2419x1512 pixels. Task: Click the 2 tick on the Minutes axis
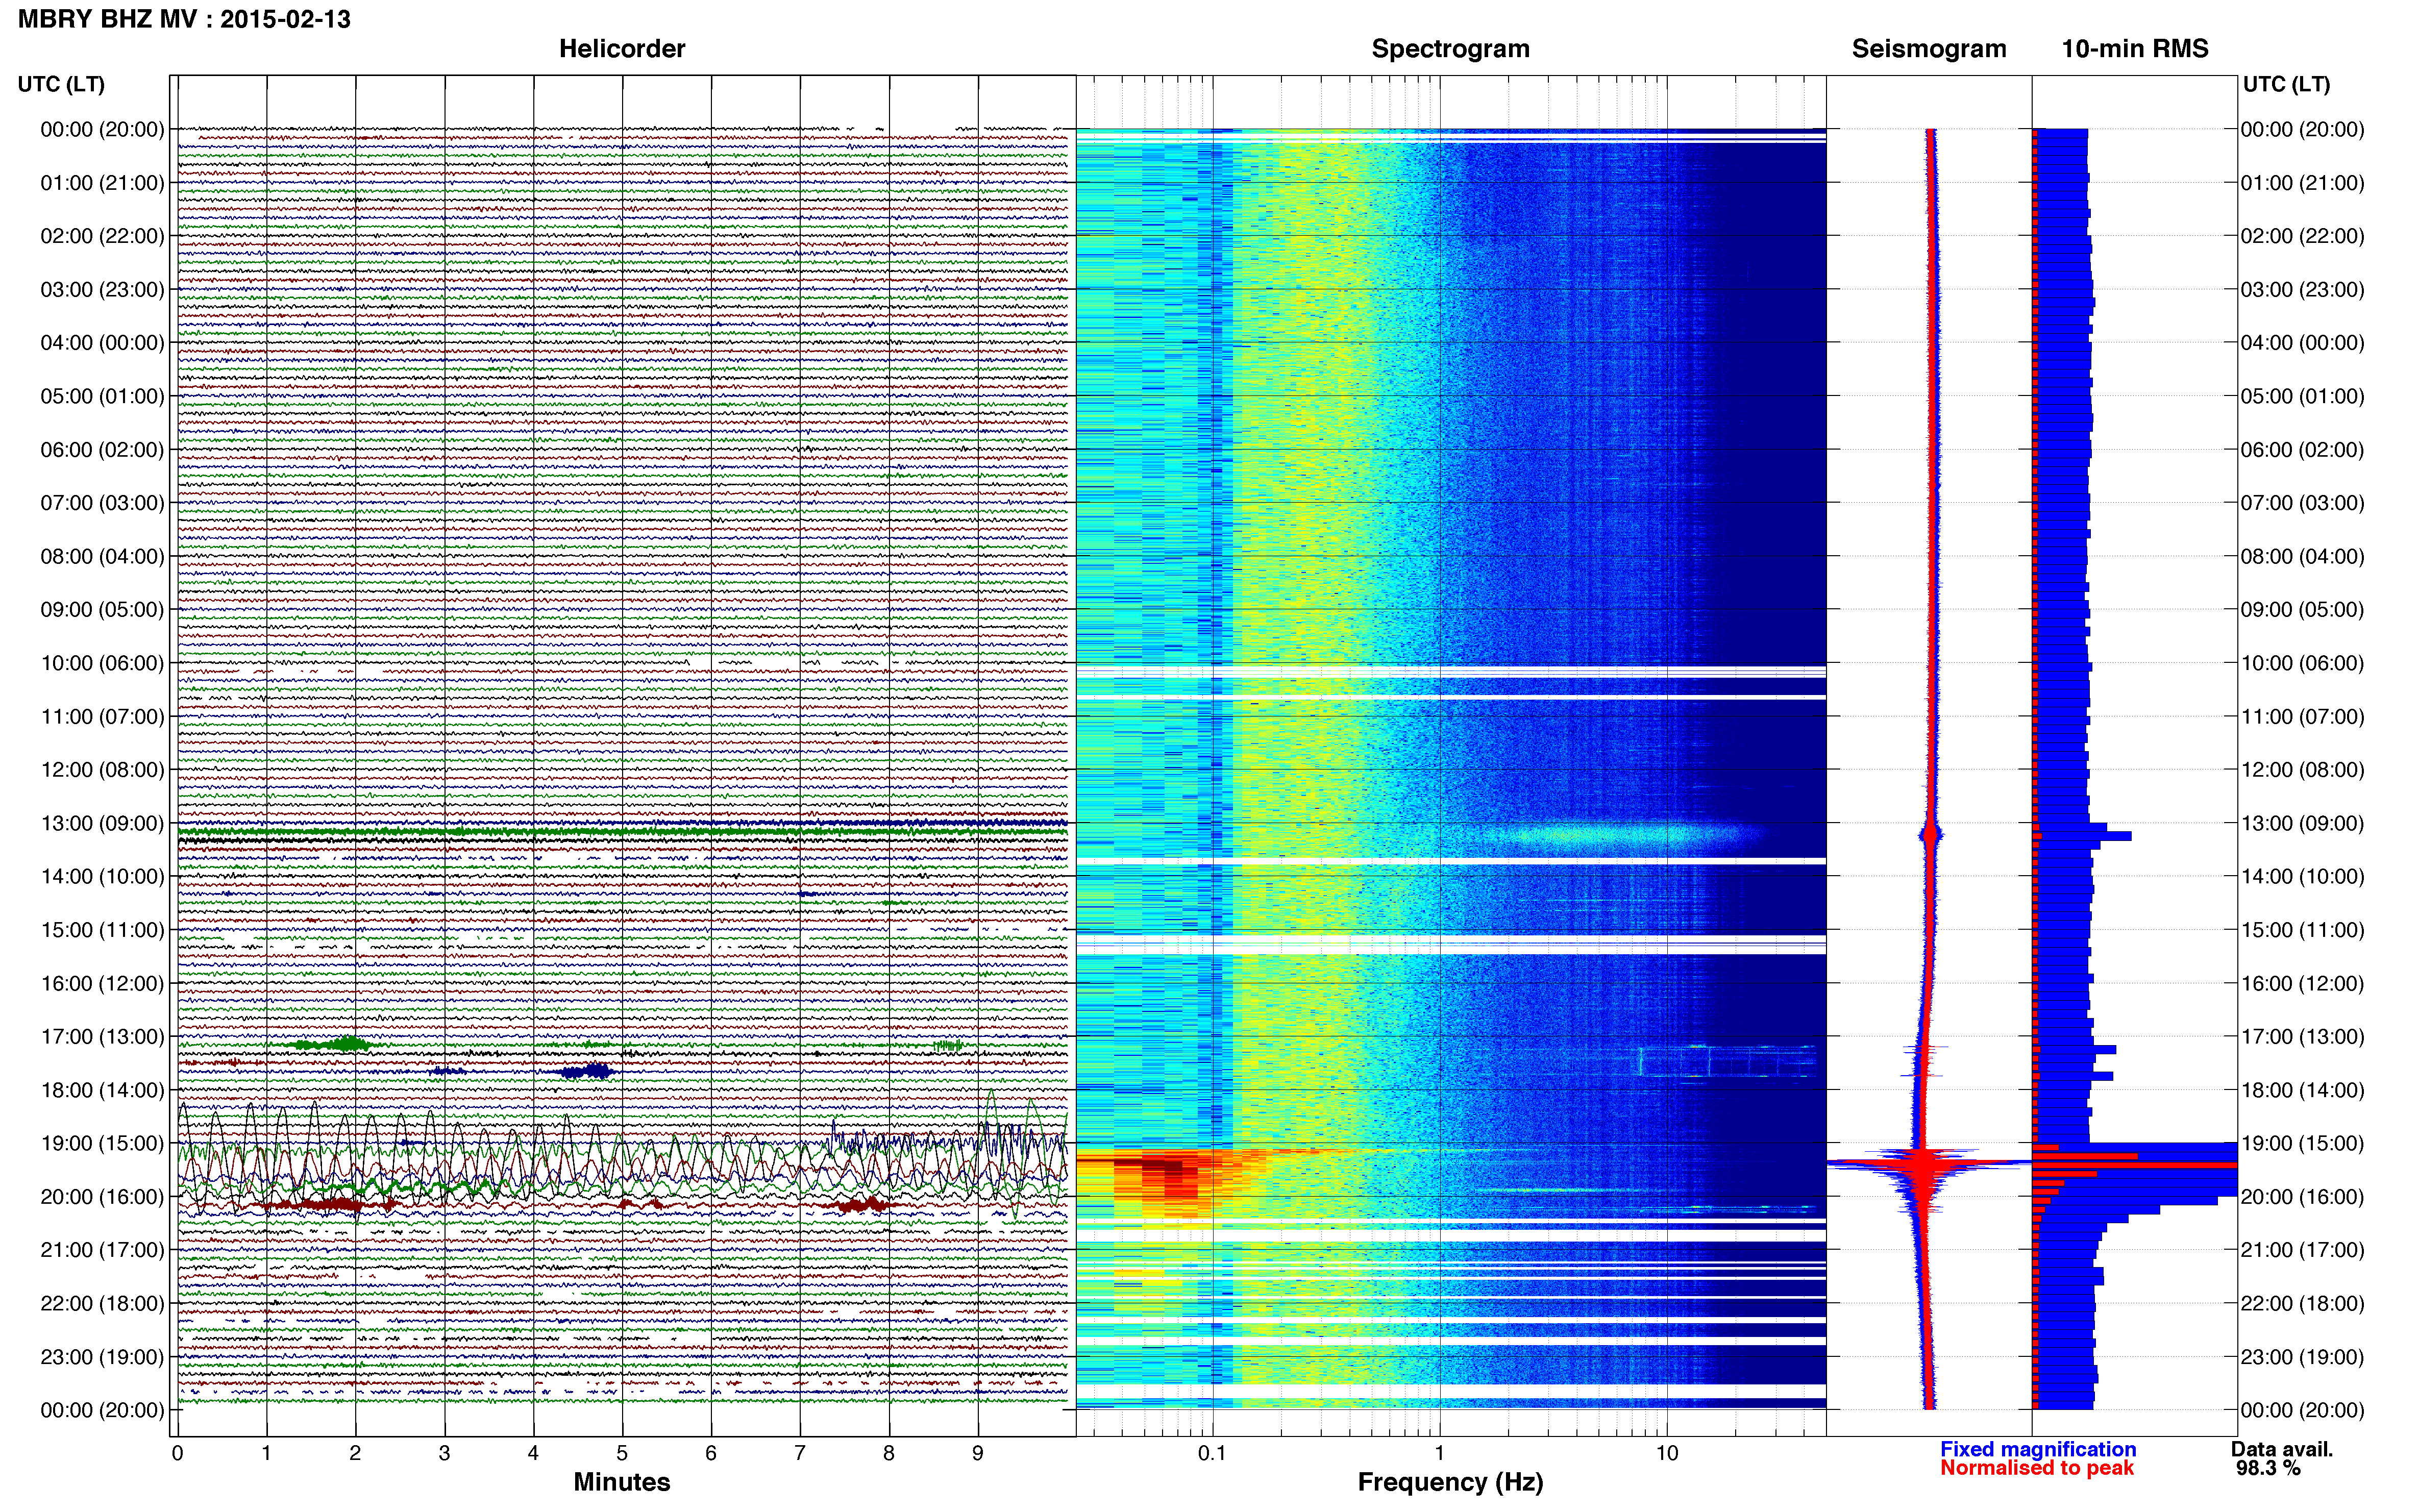coord(355,1454)
